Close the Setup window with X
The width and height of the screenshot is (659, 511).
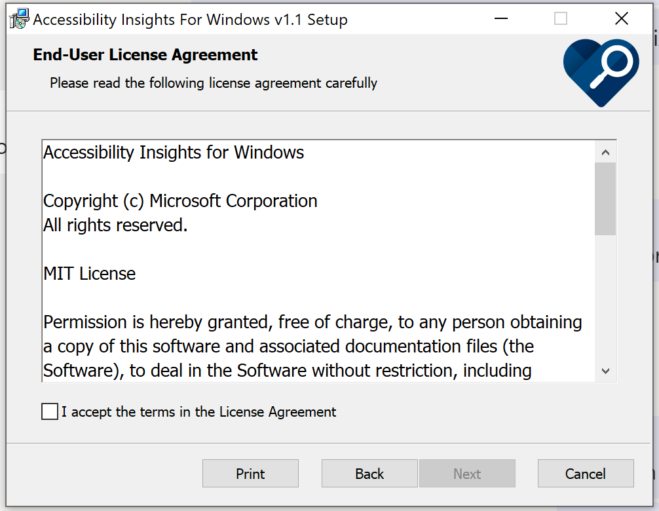tap(622, 19)
